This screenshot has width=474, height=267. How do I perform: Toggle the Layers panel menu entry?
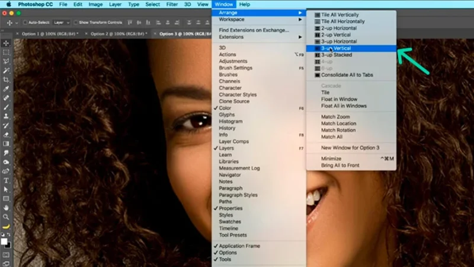[x=259, y=148]
